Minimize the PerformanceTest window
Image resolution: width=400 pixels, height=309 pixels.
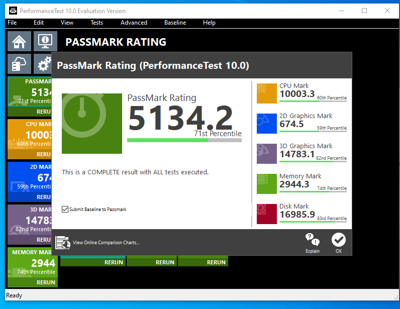342,11
